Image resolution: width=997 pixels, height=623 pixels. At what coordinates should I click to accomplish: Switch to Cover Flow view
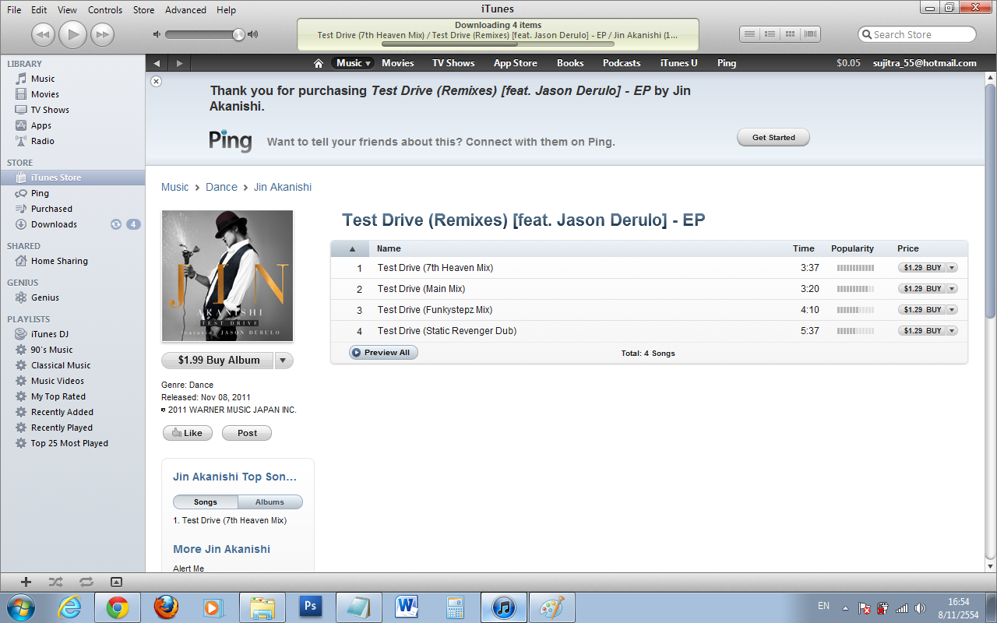point(811,34)
